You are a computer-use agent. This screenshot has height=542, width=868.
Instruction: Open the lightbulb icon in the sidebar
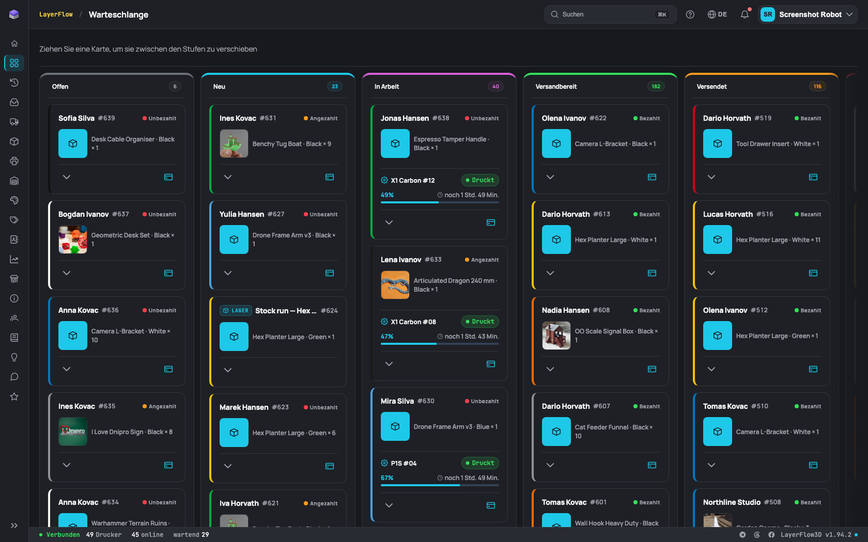click(14, 357)
